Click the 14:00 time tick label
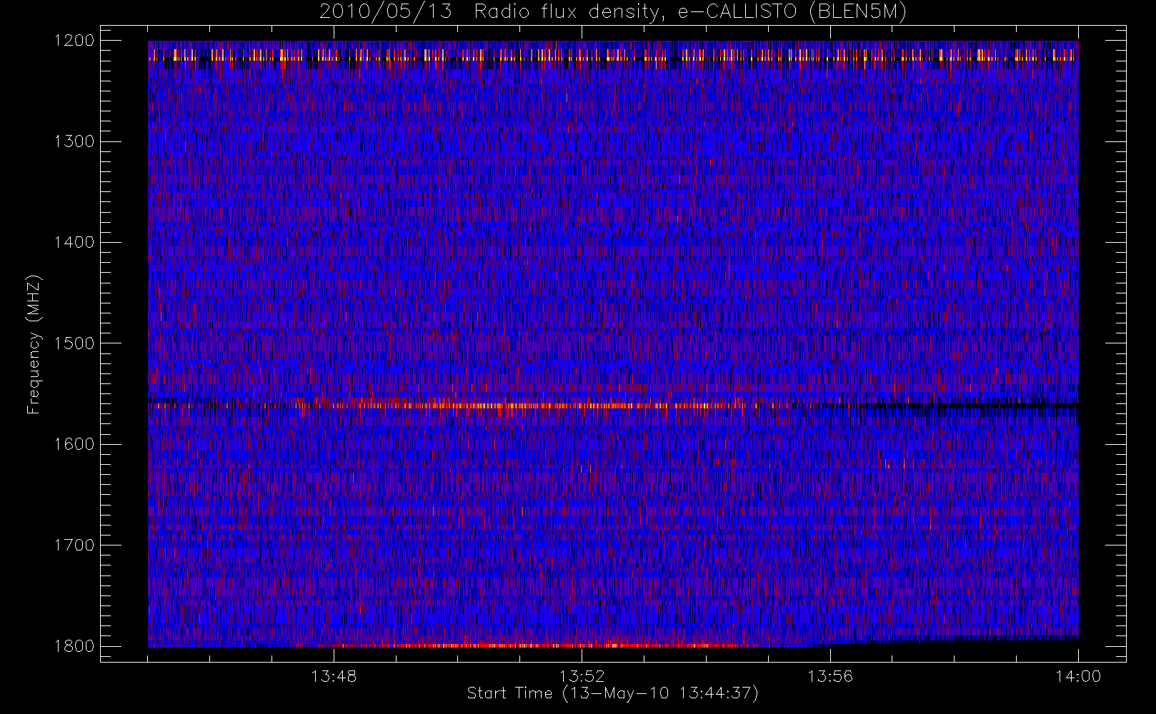The image size is (1156, 714). tap(1078, 676)
